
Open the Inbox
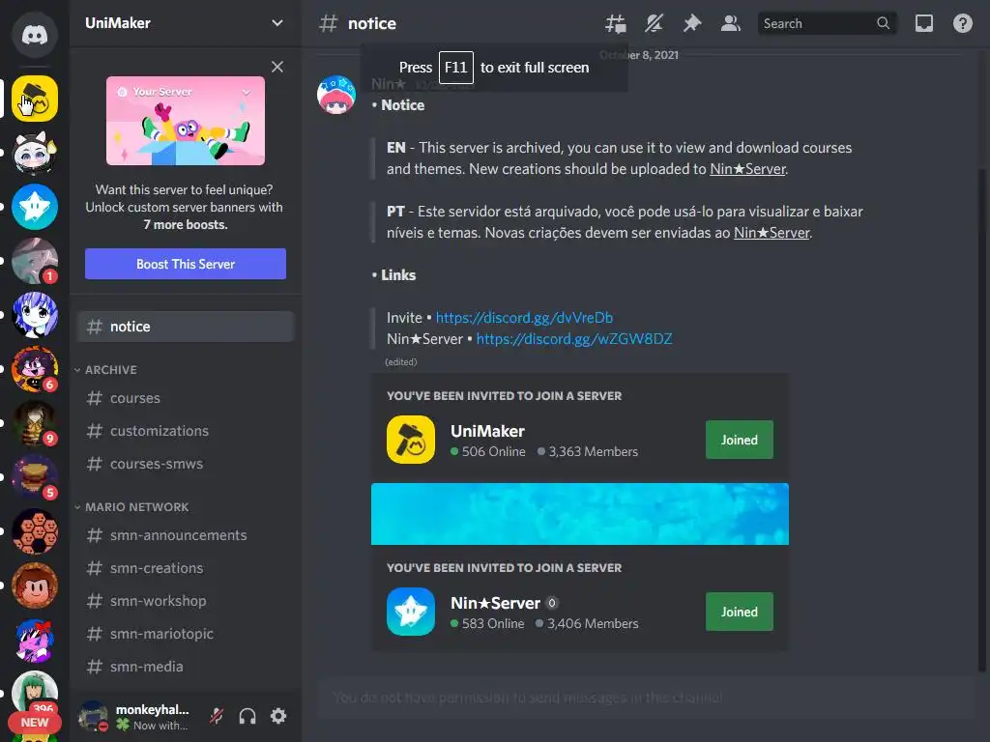924,23
